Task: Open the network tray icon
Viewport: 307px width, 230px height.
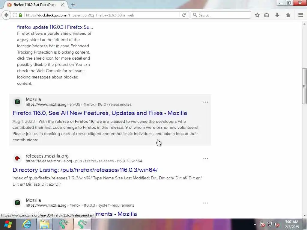Action: click(270, 224)
